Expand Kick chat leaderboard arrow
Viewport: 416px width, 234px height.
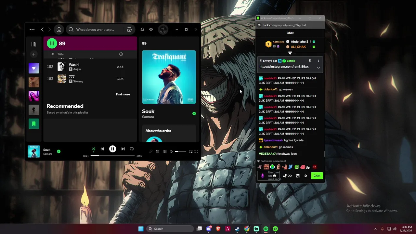click(x=290, y=53)
